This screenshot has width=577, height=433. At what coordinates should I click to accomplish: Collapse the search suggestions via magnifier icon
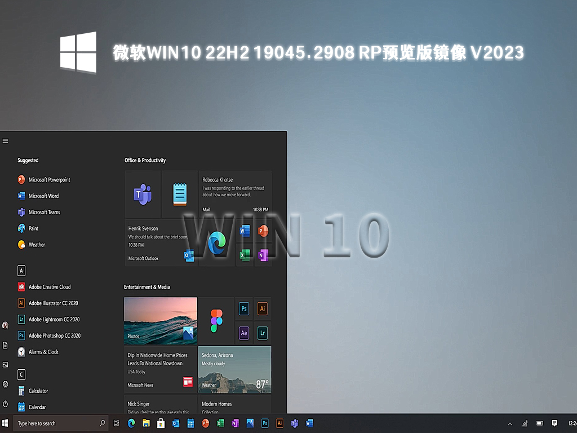(x=101, y=423)
